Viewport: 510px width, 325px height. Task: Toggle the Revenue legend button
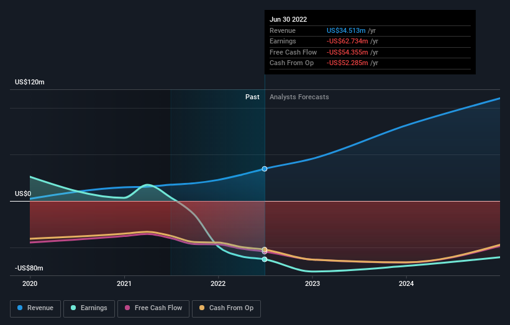click(x=35, y=308)
